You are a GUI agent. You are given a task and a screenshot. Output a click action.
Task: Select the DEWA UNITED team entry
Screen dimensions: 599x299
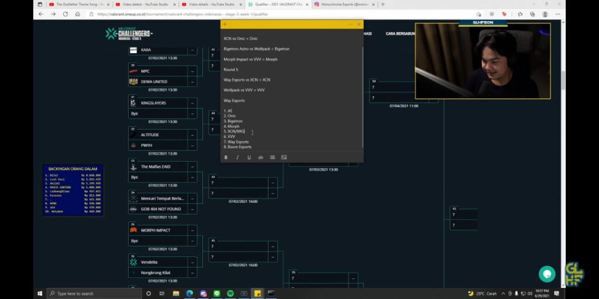point(163,82)
